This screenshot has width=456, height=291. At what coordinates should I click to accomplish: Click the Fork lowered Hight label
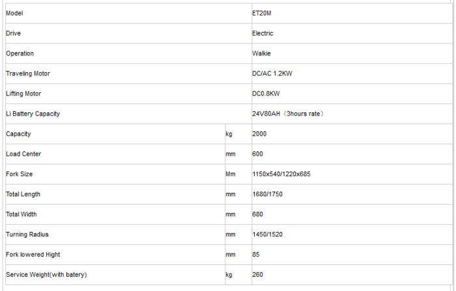coord(33,255)
